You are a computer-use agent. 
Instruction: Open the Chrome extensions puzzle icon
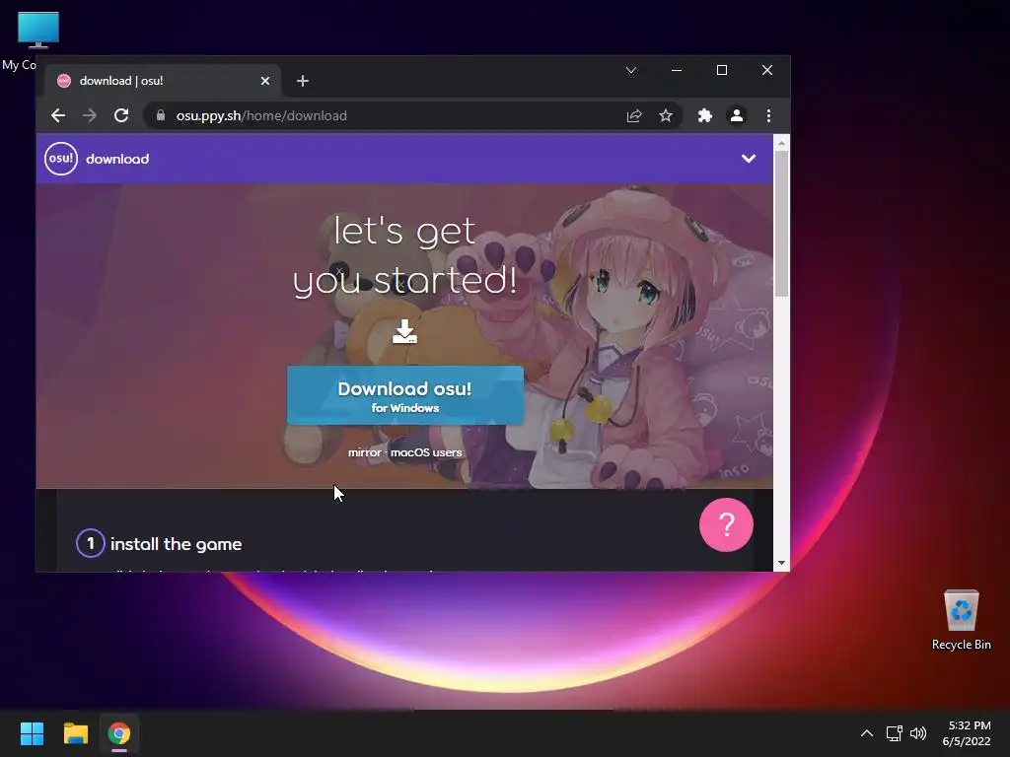(x=704, y=116)
